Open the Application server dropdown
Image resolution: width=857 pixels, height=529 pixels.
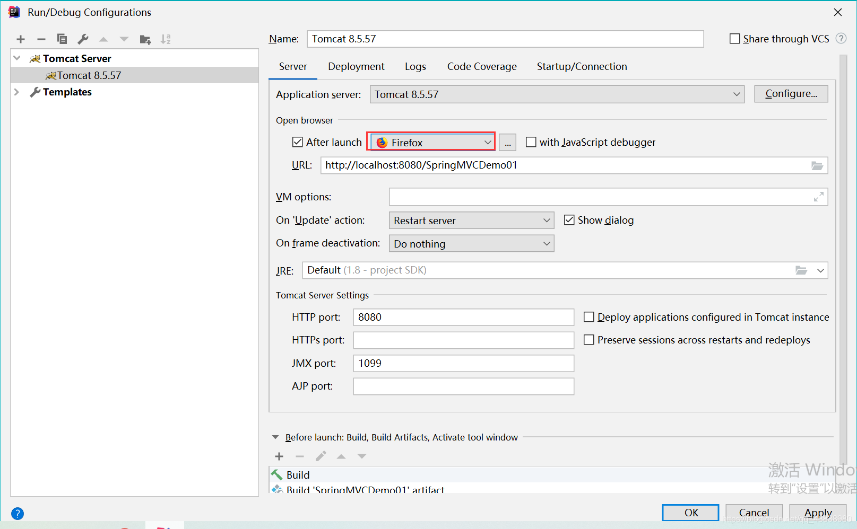pos(557,94)
